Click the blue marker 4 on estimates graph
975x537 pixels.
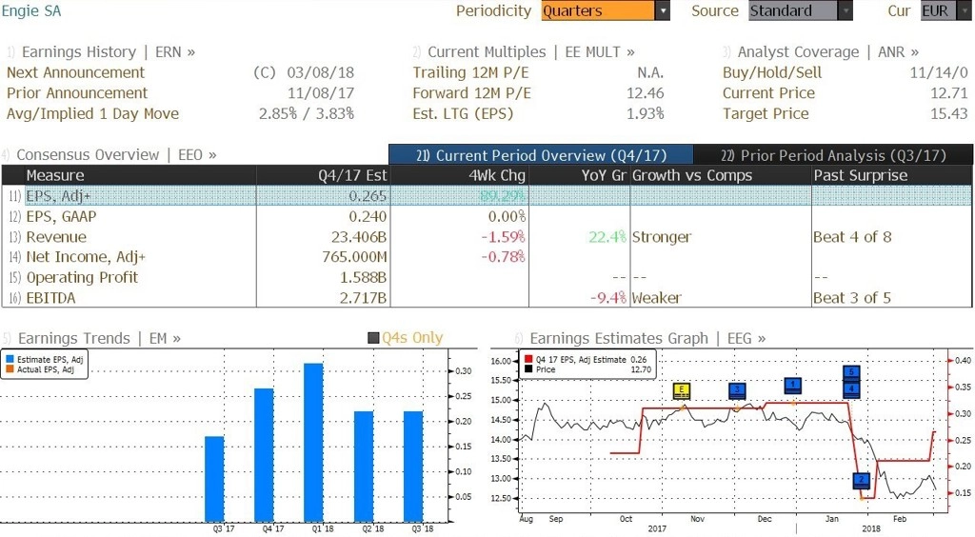tap(852, 389)
